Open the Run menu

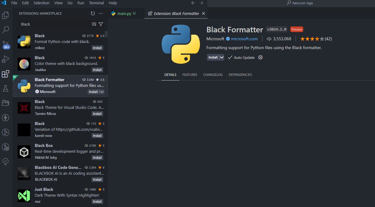pyautogui.click(x=81, y=3)
